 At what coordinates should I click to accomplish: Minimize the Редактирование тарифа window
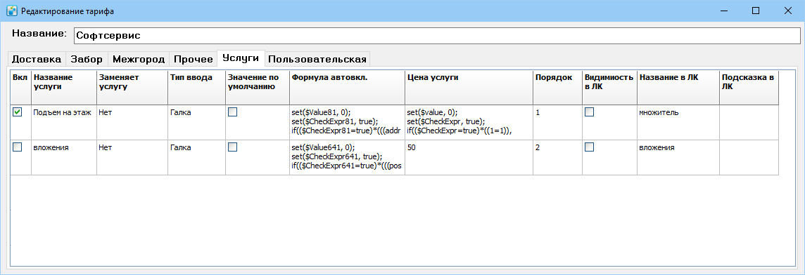click(724, 11)
